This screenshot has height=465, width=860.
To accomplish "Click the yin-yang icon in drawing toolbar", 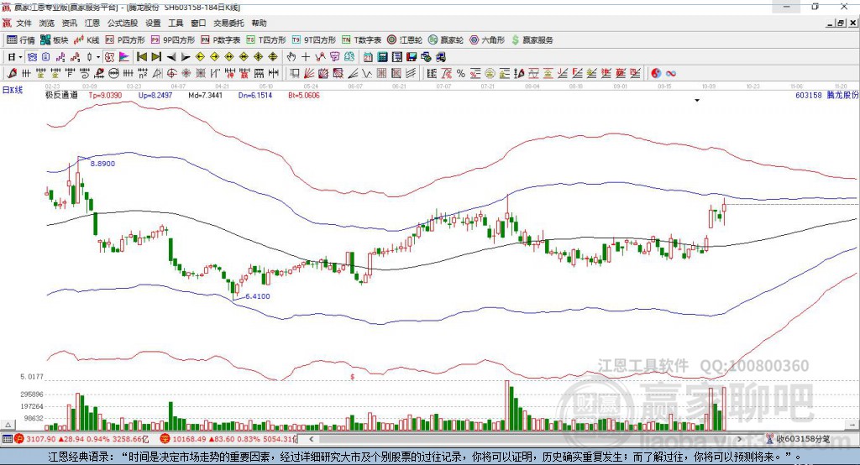I will (656, 73).
